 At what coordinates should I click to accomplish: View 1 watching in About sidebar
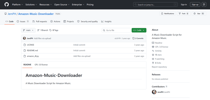pyautogui.click(x=160, y=59)
